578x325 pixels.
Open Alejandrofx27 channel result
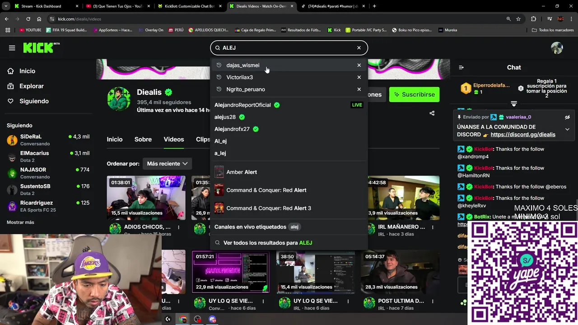(289, 129)
